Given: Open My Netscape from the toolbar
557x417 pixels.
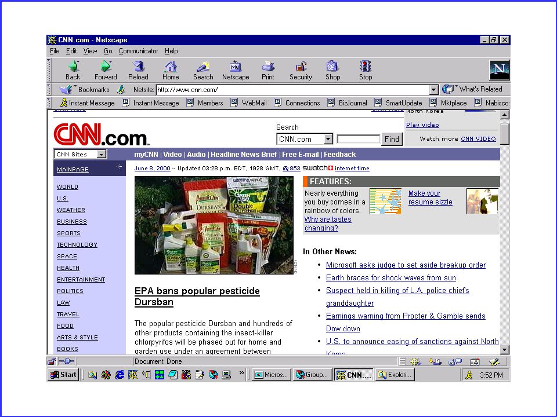Looking at the screenshot, I should [236, 70].
